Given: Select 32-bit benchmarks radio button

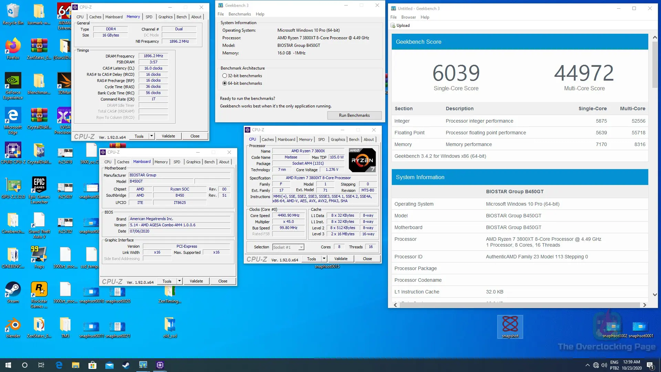Looking at the screenshot, I should pyautogui.click(x=224, y=76).
